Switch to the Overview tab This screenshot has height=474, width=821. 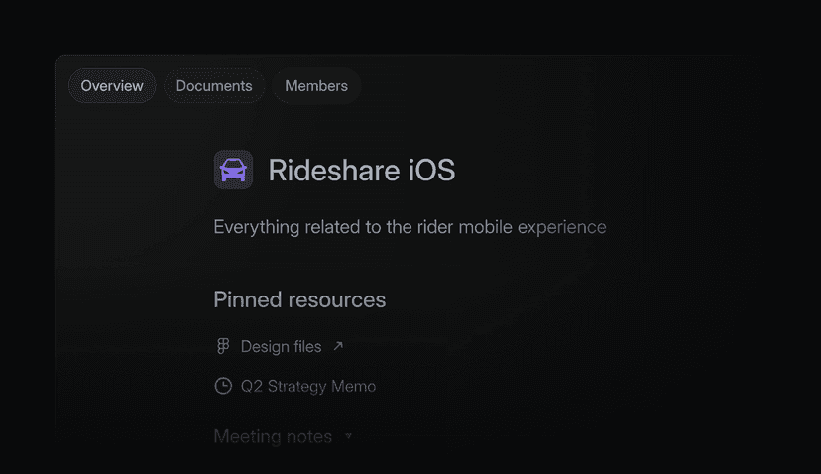(x=112, y=86)
